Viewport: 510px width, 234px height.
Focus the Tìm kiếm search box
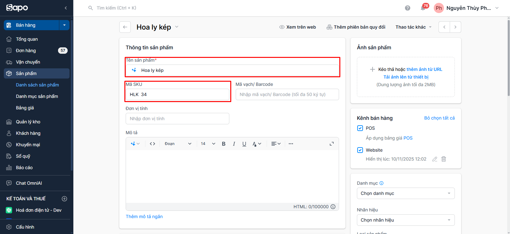tap(116, 8)
